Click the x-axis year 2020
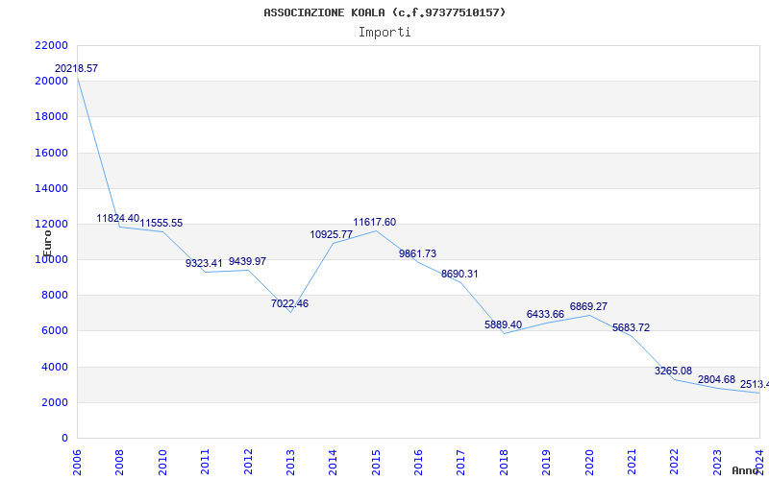 click(x=589, y=462)
